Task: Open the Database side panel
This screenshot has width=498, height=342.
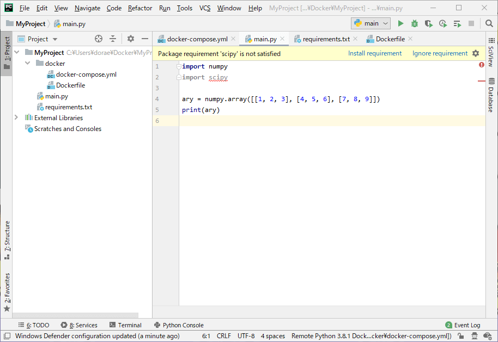Action: click(491, 95)
